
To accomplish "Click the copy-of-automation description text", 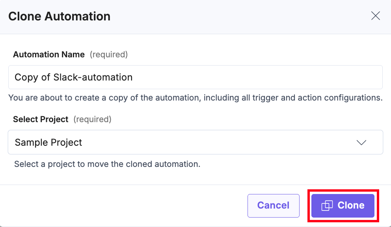I will click(x=195, y=98).
